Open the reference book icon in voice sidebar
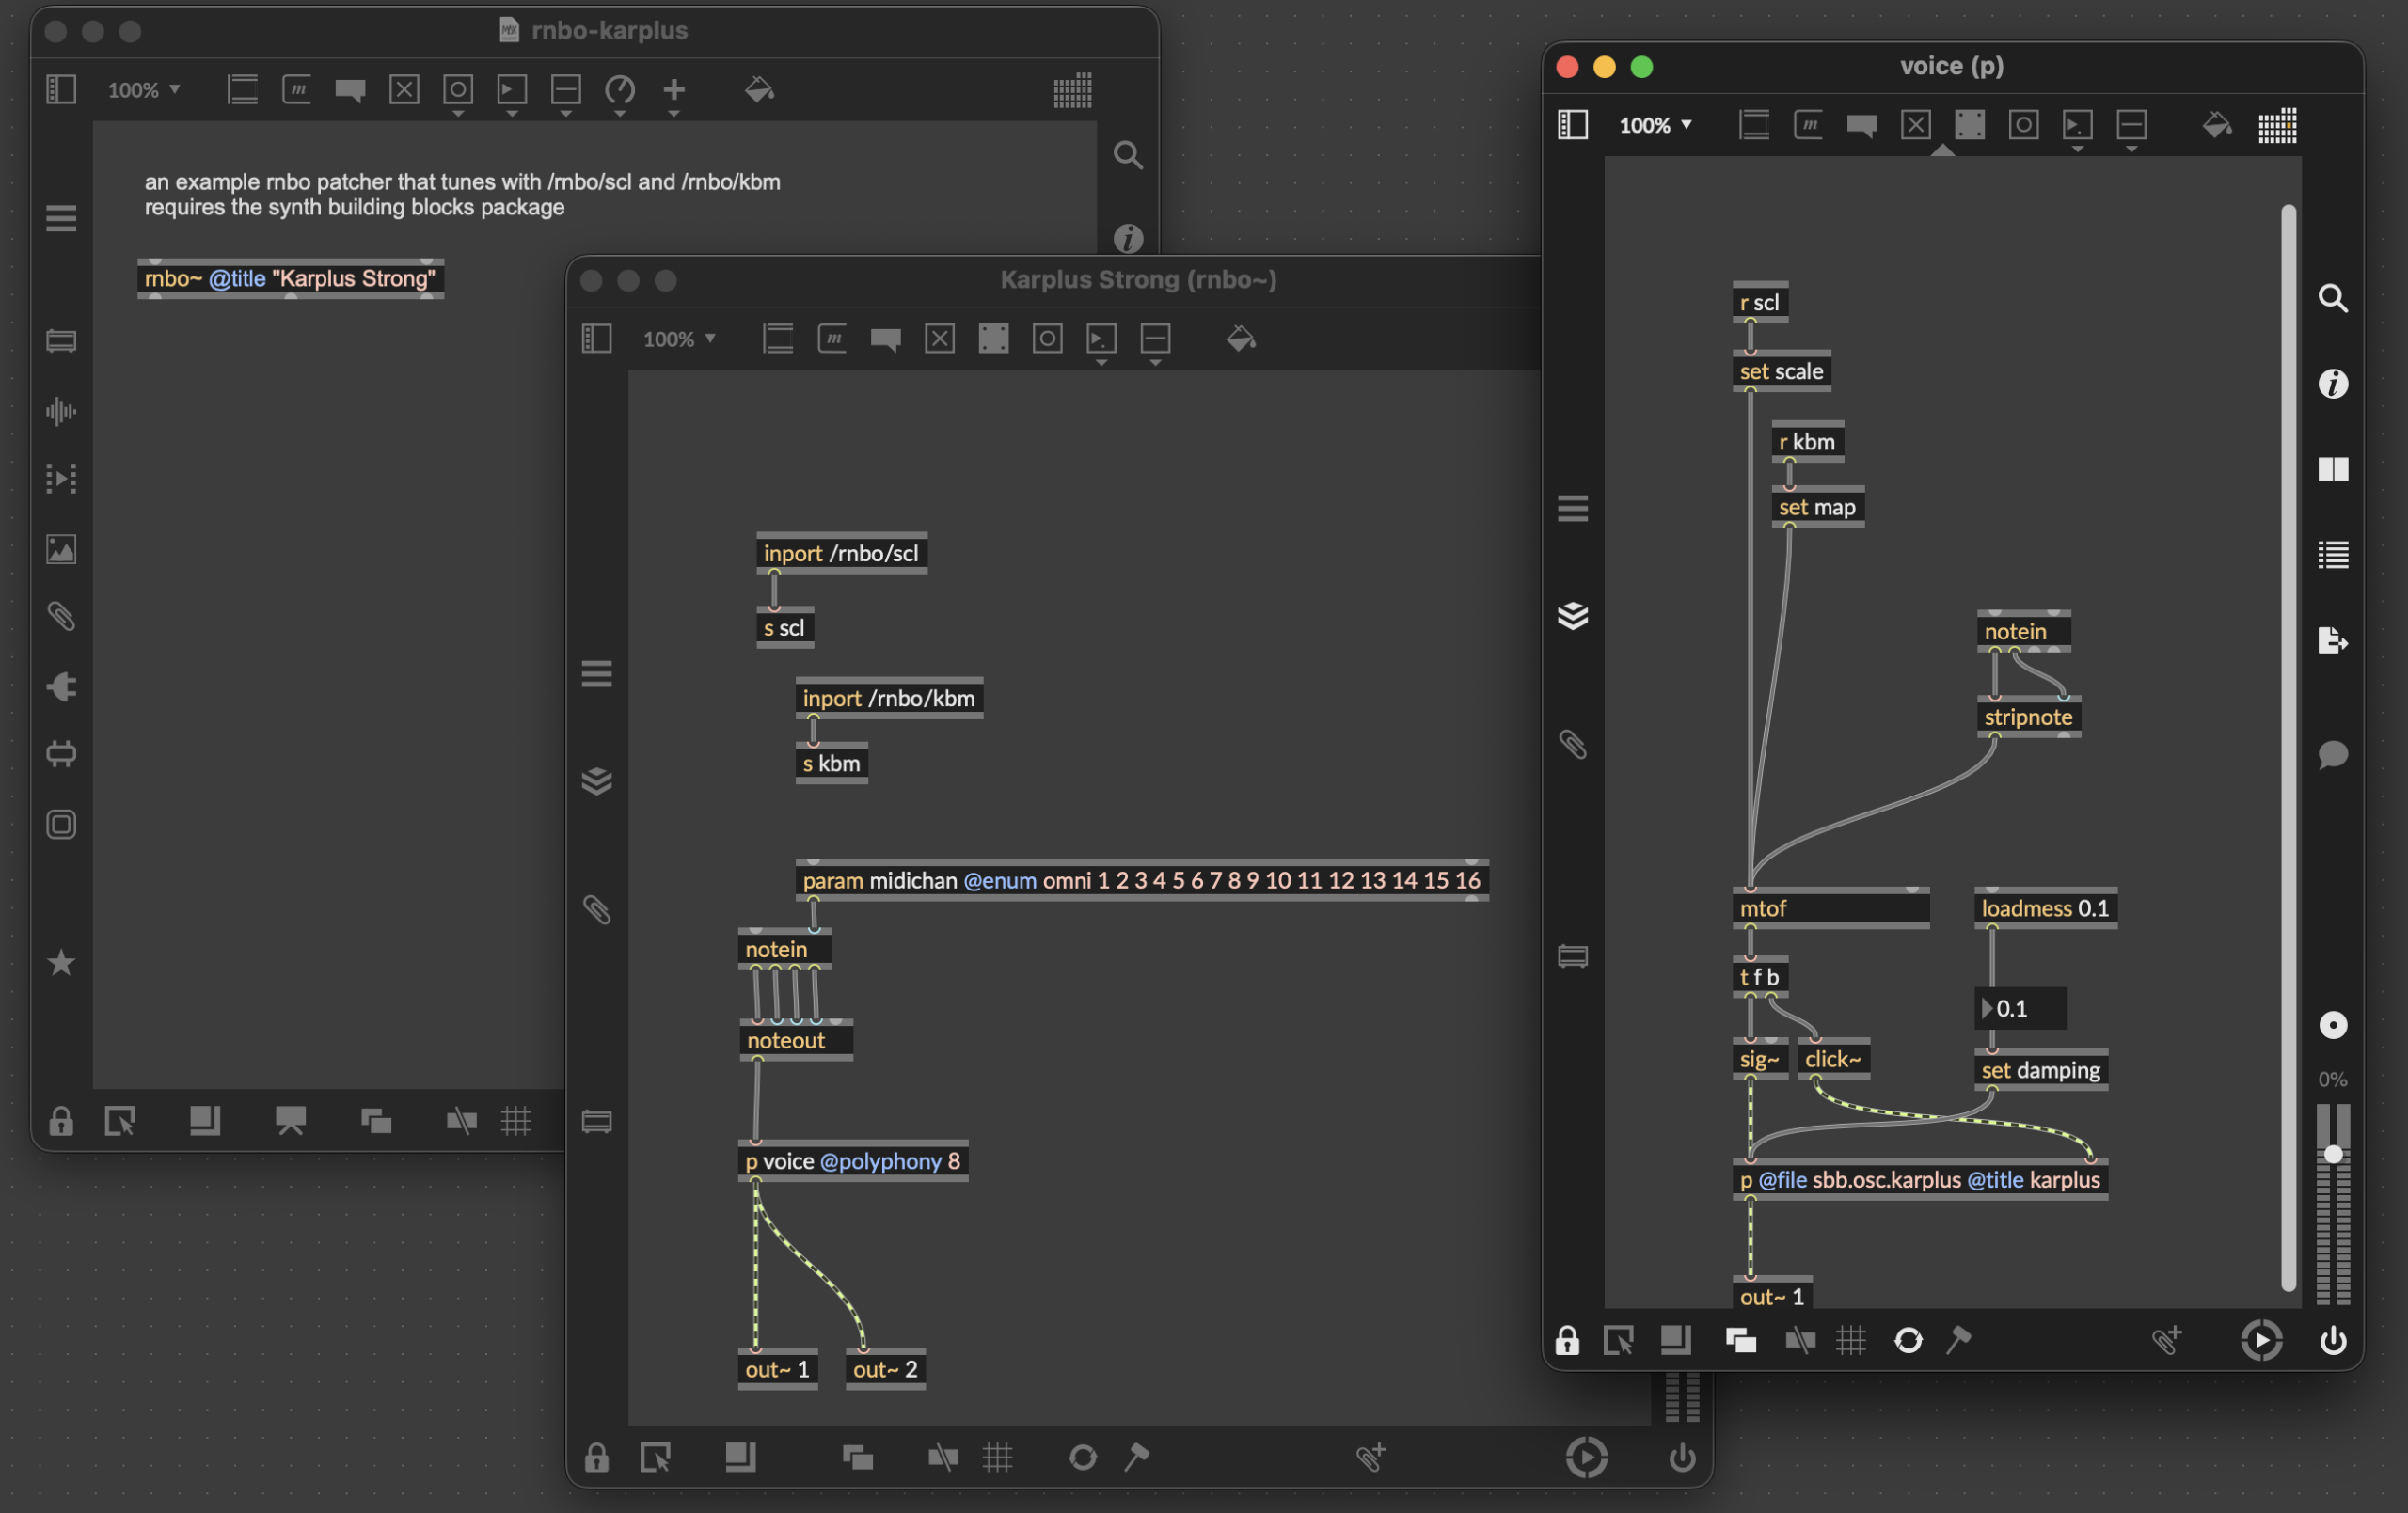2408x1513 pixels. (x=2333, y=469)
